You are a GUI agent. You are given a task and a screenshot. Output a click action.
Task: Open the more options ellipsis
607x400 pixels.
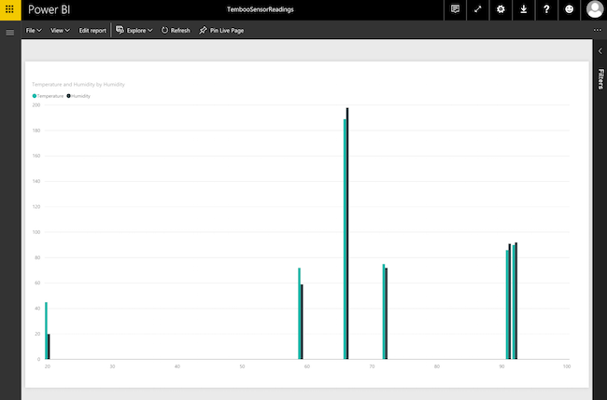[x=598, y=30]
